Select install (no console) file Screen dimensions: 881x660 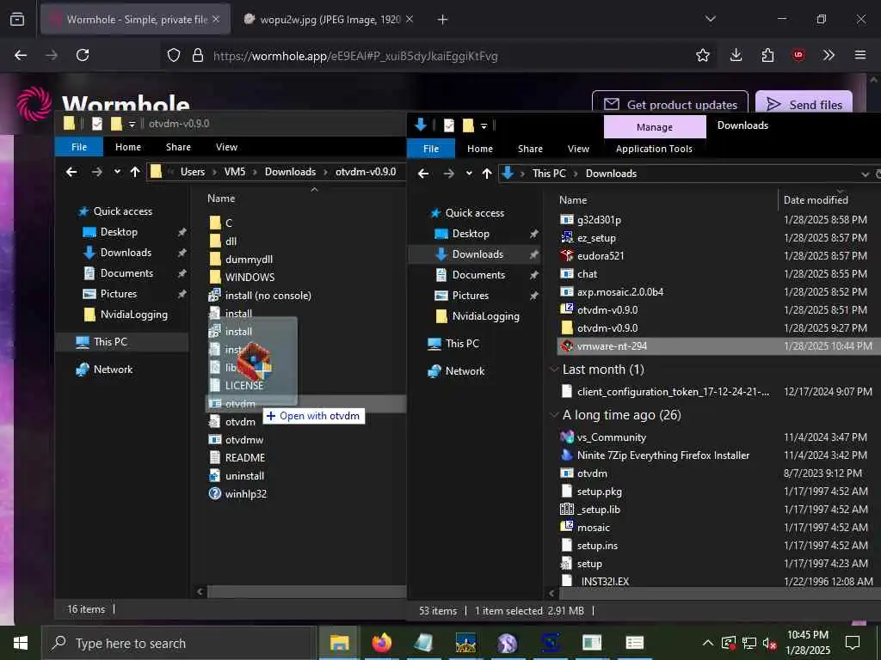268,296
